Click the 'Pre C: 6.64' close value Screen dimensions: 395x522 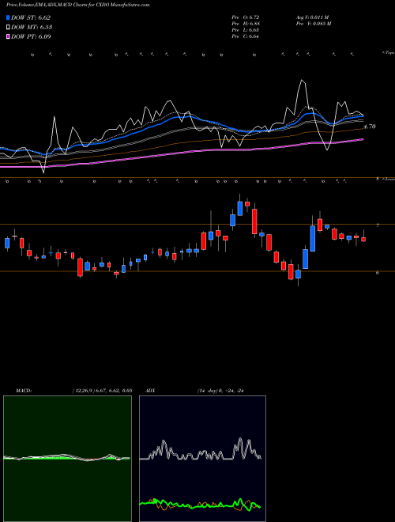click(x=246, y=36)
